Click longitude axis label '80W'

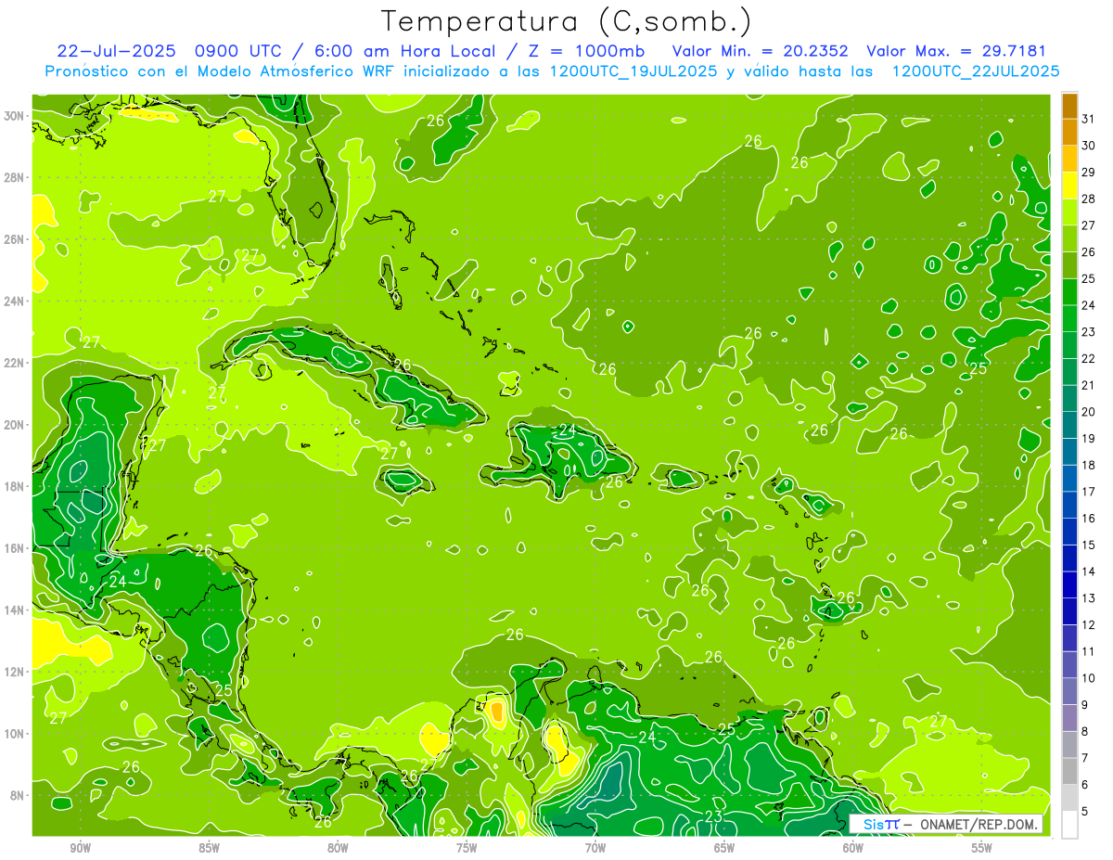[338, 848]
